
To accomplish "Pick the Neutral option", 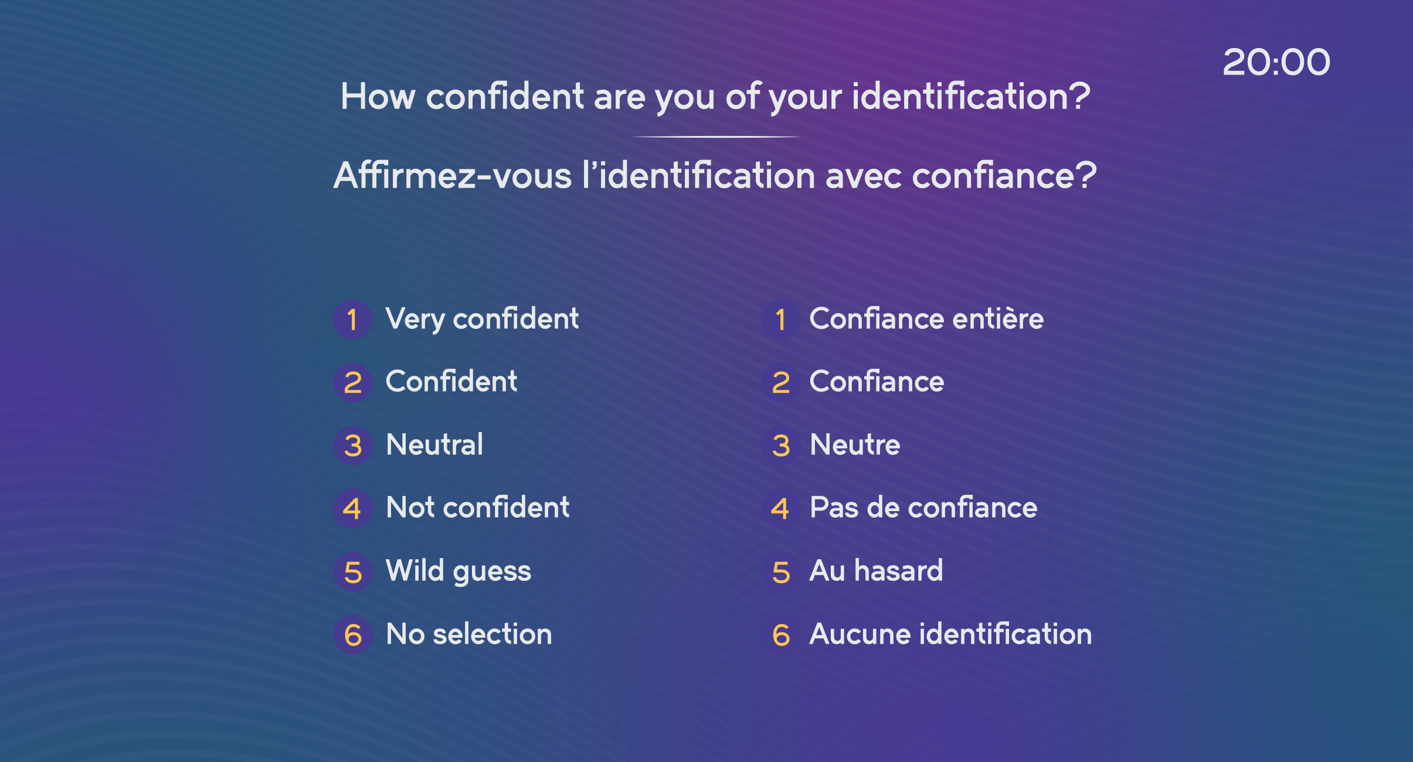I will [x=434, y=444].
